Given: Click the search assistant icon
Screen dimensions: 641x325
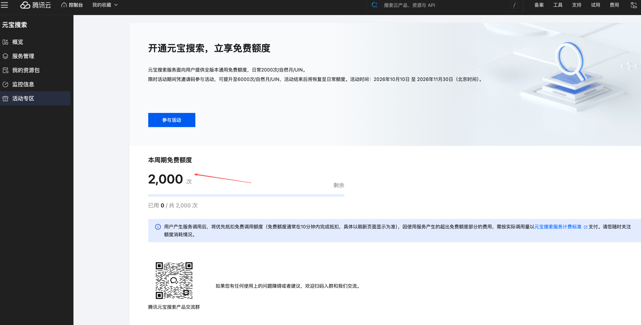Looking at the screenshot, I should click(x=374, y=5).
